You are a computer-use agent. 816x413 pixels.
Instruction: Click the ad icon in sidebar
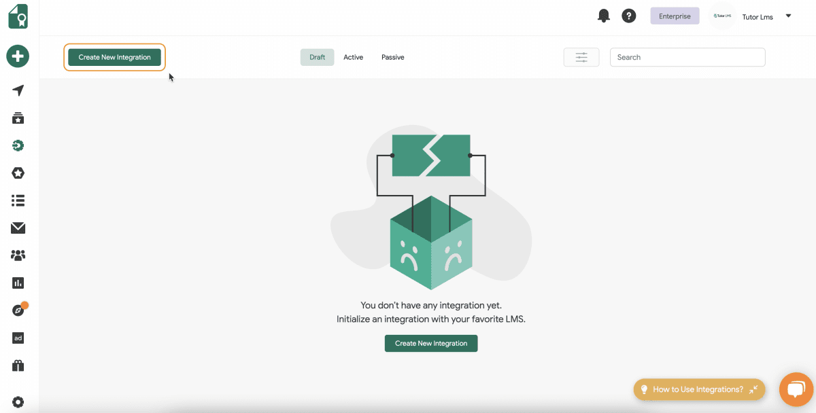pyautogui.click(x=18, y=338)
